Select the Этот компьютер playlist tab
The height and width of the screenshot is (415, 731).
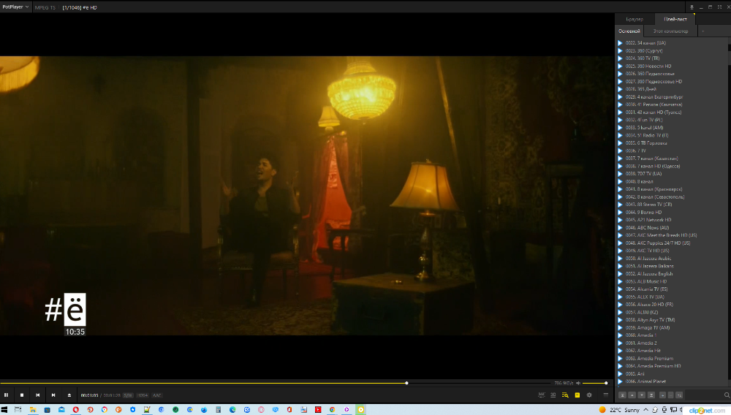point(670,31)
